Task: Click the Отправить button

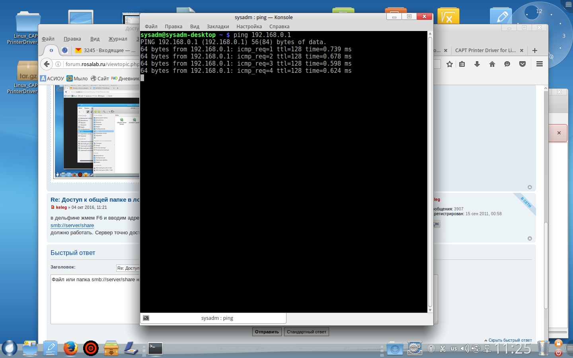Action: click(267, 332)
